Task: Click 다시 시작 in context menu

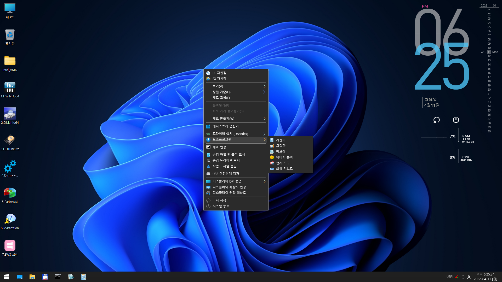Action: 236,201
